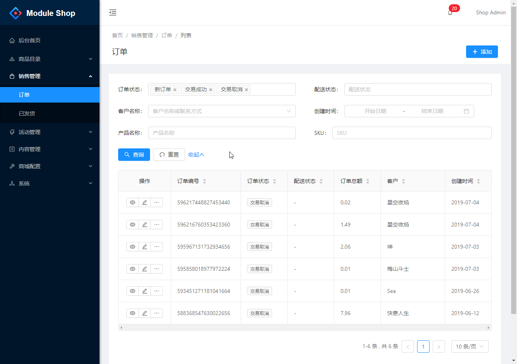The height and width of the screenshot is (364, 517).
Task: Sort by 创建时间 column
Action: pyautogui.click(x=479, y=181)
